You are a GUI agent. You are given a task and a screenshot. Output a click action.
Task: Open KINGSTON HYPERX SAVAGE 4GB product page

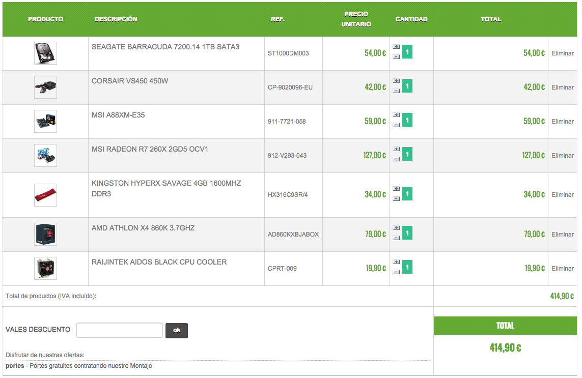167,188
